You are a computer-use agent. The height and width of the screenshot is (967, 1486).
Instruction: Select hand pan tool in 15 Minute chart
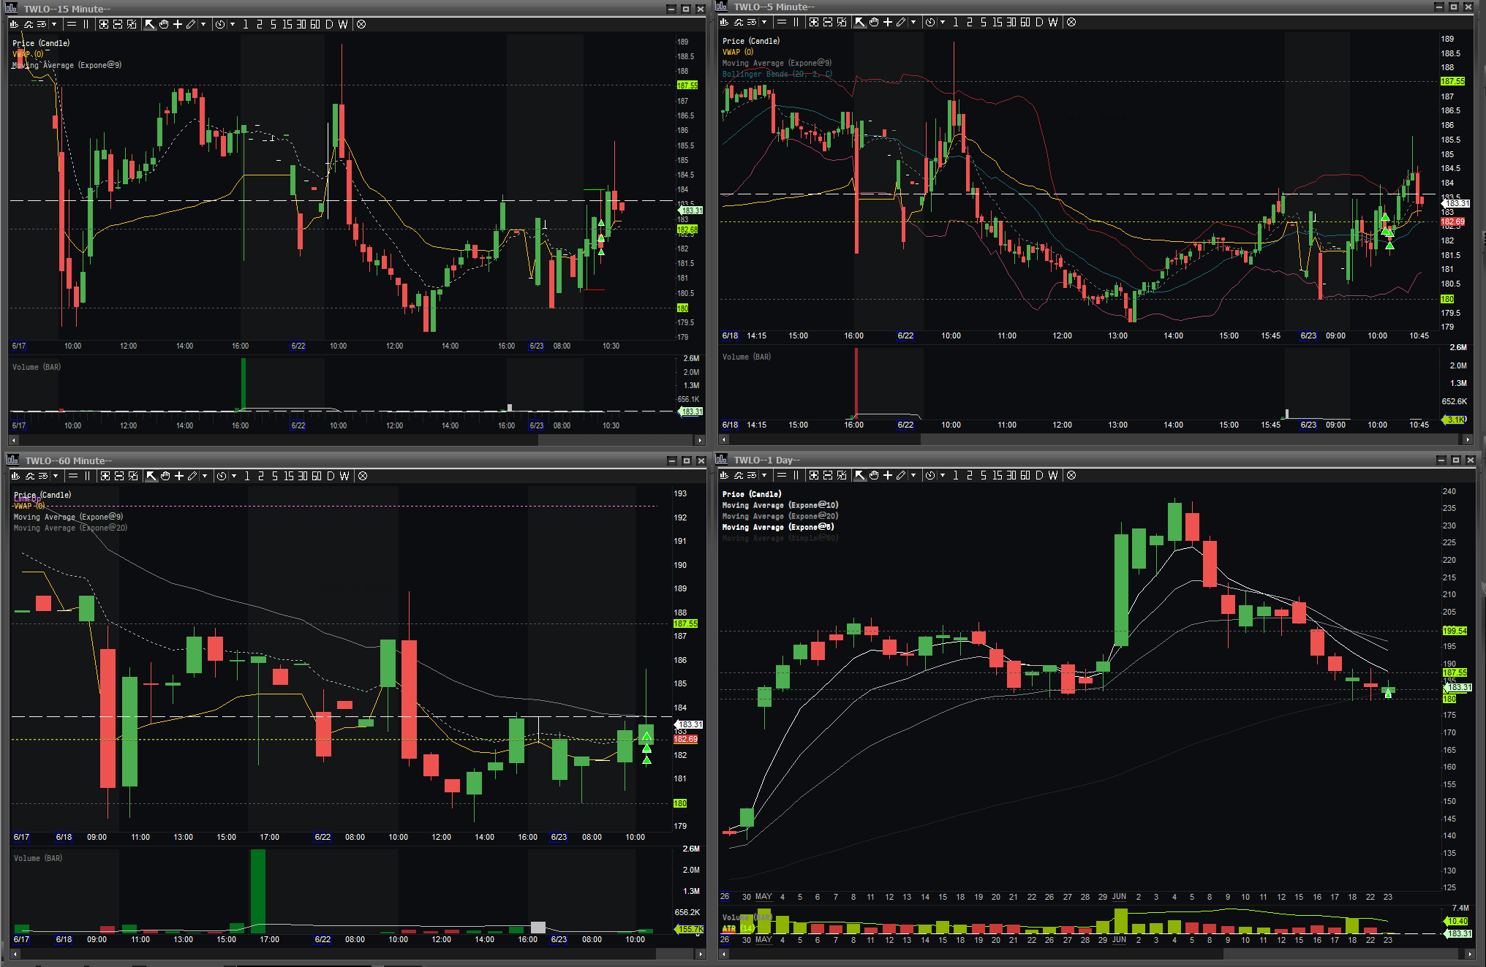coord(164,24)
